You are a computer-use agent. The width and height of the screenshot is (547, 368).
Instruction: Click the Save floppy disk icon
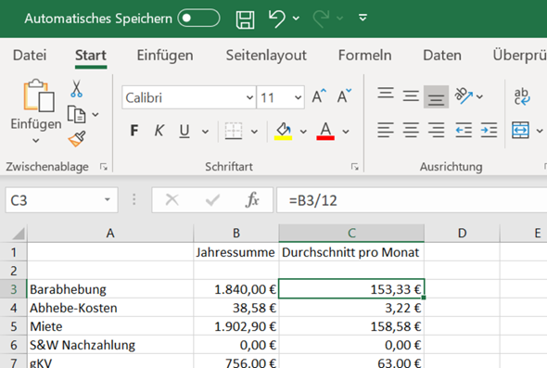coord(246,19)
